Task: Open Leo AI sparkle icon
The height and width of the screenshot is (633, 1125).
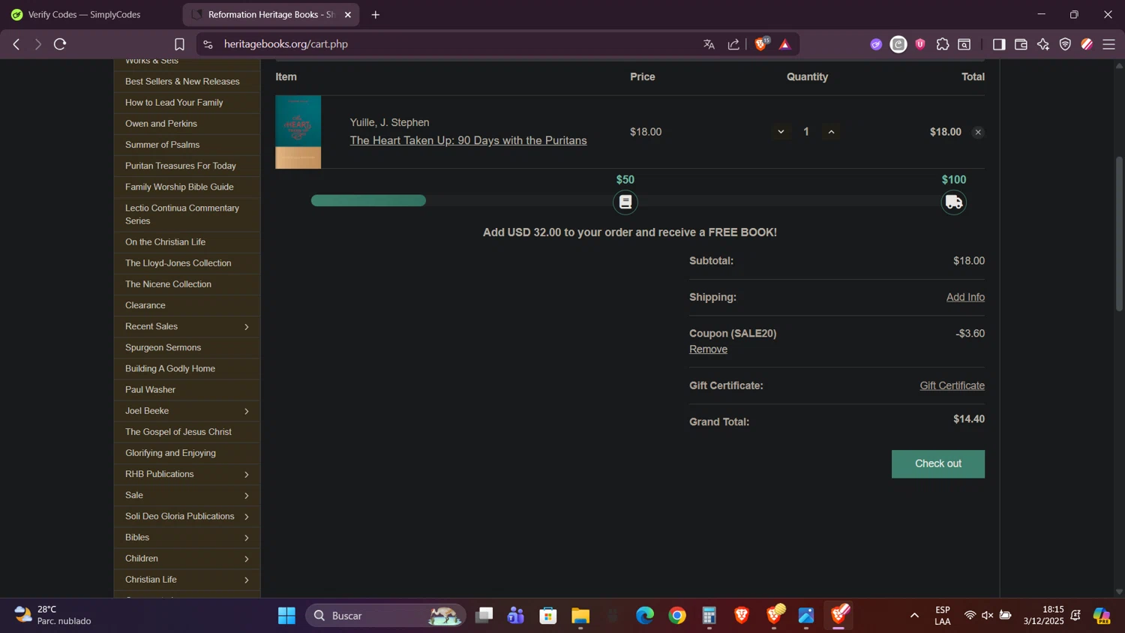Action: click(1043, 44)
